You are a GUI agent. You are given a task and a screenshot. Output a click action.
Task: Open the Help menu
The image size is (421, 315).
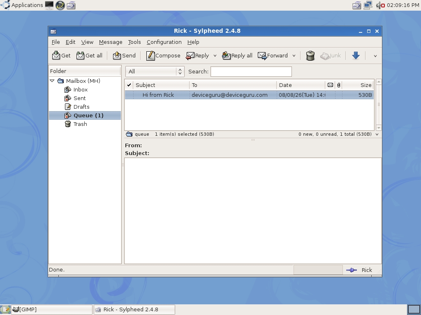click(x=193, y=42)
